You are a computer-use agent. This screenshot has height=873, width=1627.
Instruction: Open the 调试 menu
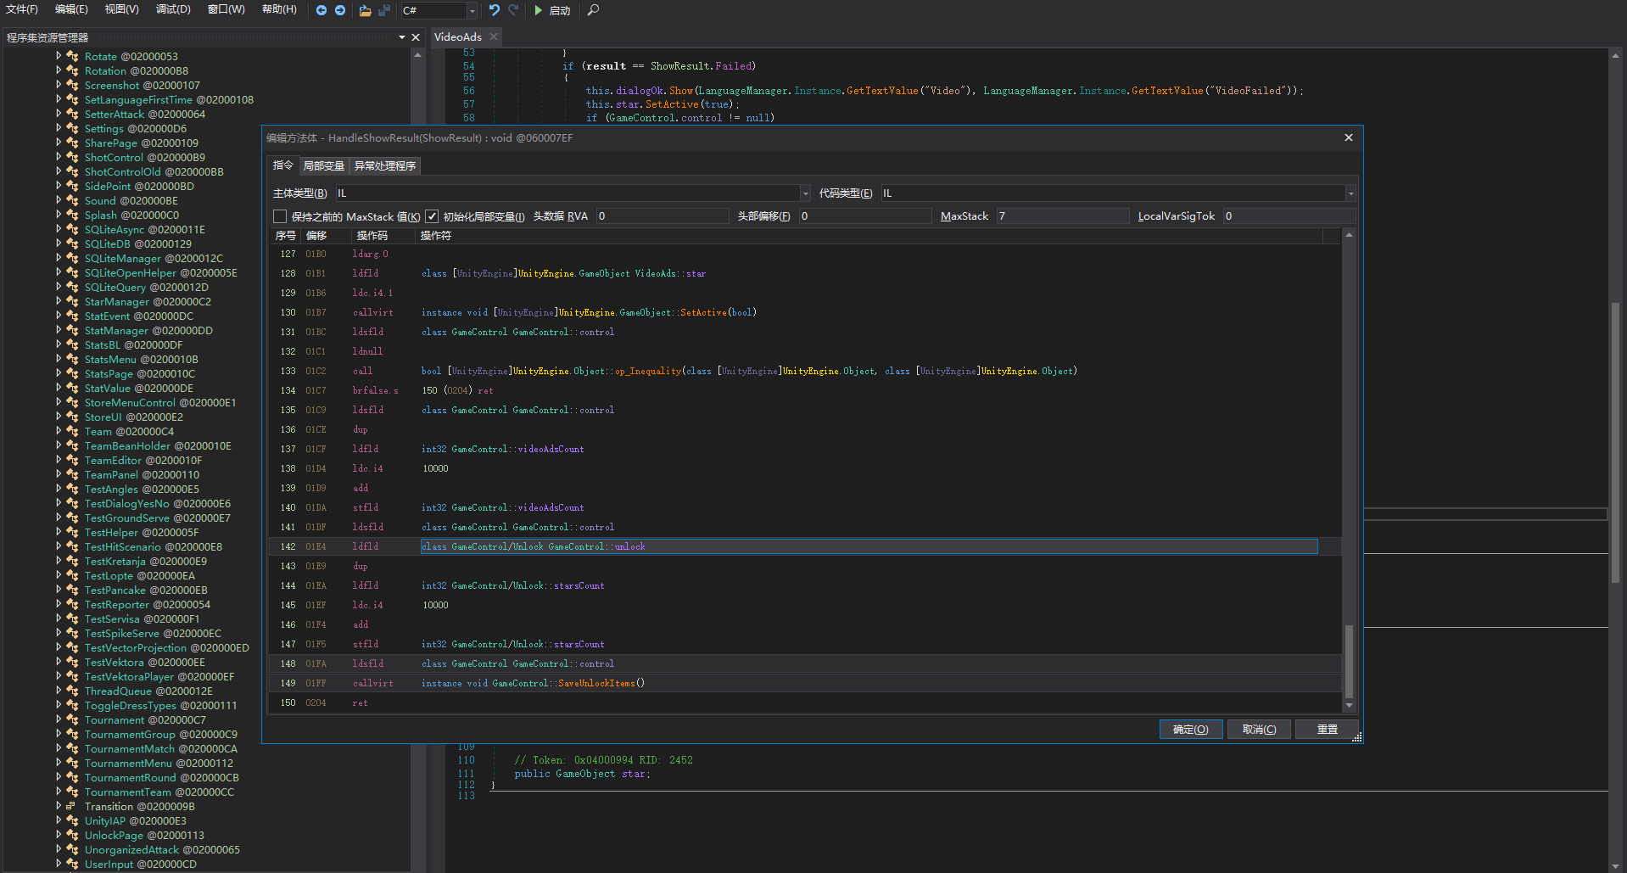pyautogui.click(x=172, y=9)
